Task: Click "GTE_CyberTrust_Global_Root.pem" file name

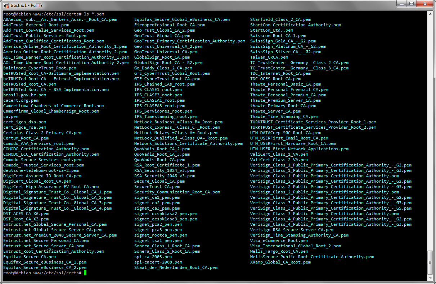Action: (172, 73)
